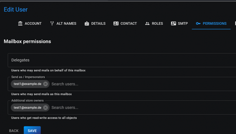Open the Alt Names tab label
The height and width of the screenshot is (134, 236).
(66, 24)
